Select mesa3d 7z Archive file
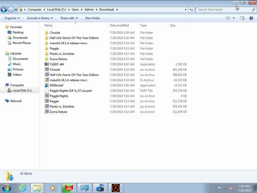This screenshot has width=257, height=193. click(x=68, y=80)
